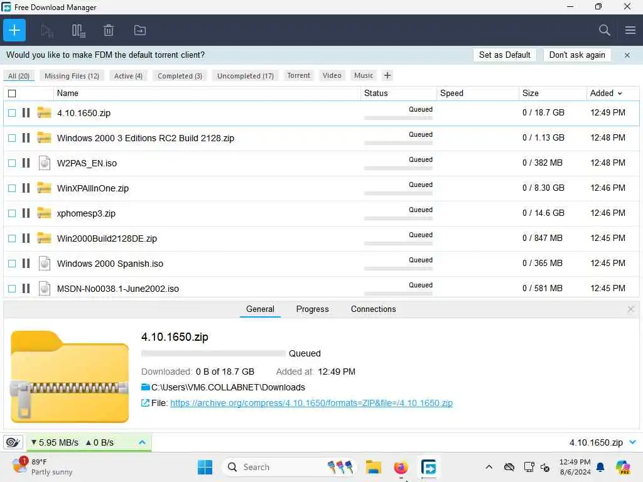The width and height of the screenshot is (643, 482).
Task: Click the Size column header
Action: coord(530,93)
